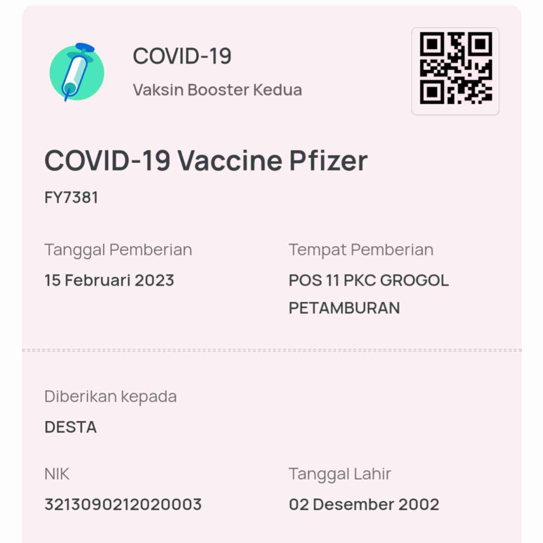Click the COVID-19 Vaccine Pfizer title
This screenshot has width=543, height=543.
click(206, 160)
